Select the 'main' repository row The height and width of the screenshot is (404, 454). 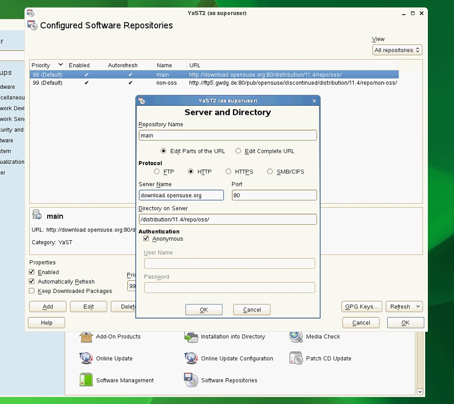tap(214, 75)
